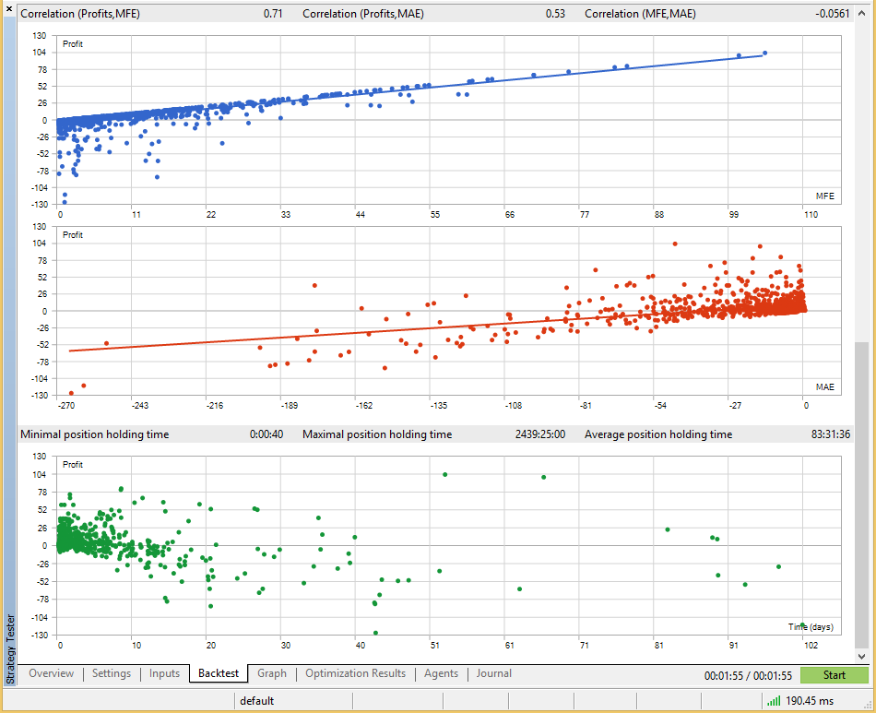
Task: Open the Graph tab
Action: pyautogui.click(x=272, y=674)
